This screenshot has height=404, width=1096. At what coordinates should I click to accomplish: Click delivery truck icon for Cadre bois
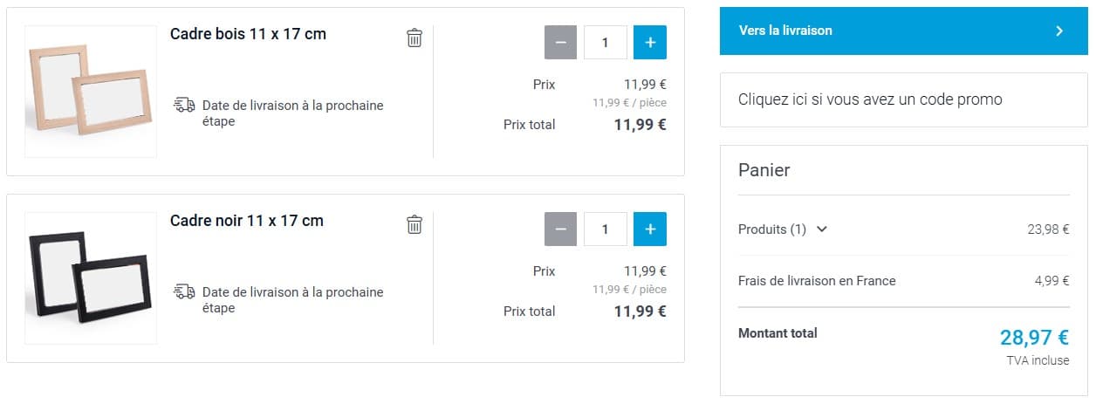[184, 106]
